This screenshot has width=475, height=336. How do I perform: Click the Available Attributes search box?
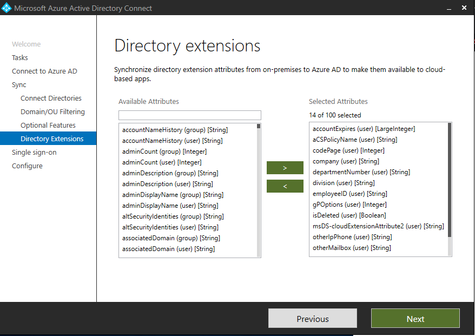[189, 115]
